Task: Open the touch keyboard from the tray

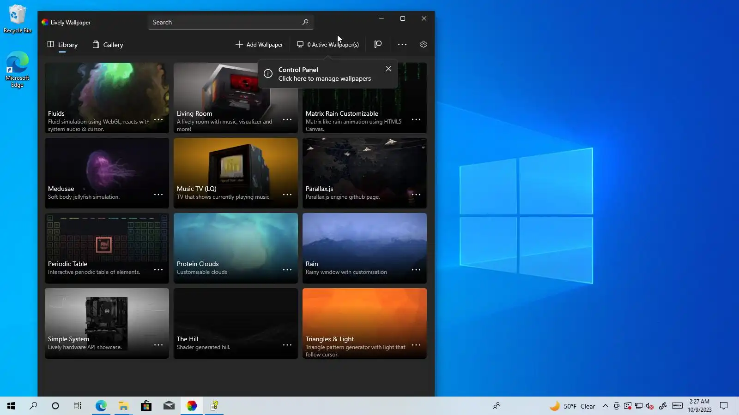Action: tap(677, 406)
